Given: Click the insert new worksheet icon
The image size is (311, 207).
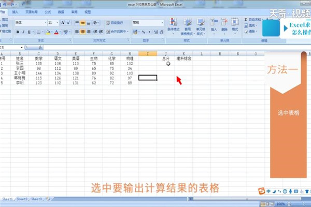Looking at the screenshot, I should 48,199.
